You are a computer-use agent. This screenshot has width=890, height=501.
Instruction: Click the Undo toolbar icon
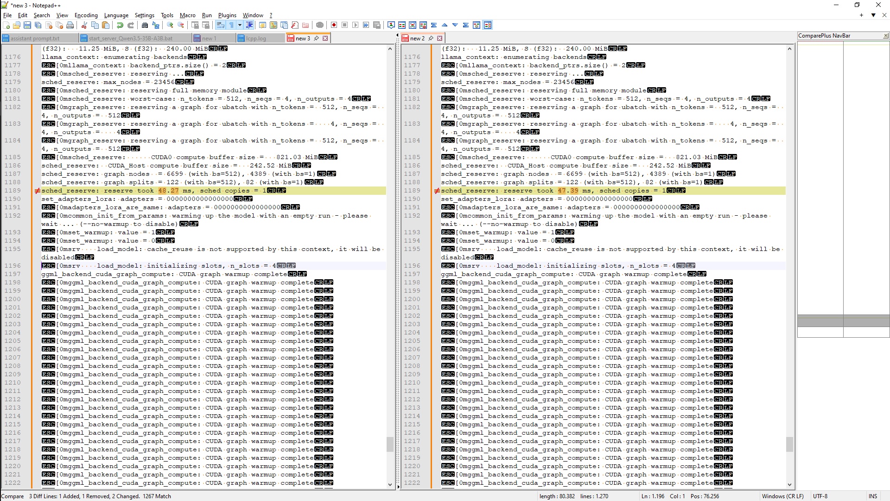tap(120, 25)
